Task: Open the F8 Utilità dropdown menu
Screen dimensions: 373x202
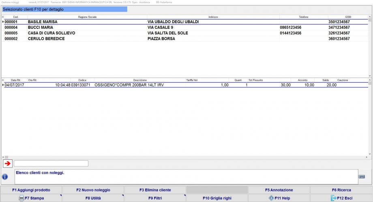Action: pyautogui.click(x=93, y=198)
